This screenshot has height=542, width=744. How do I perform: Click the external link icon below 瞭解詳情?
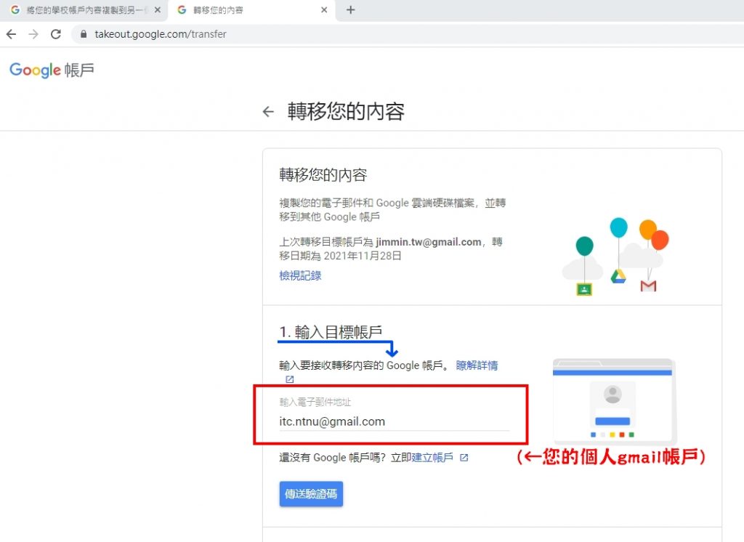click(289, 379)
